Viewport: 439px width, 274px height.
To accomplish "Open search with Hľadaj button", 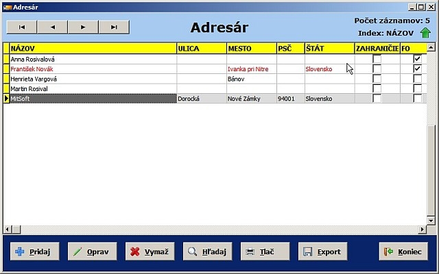I will [x=207, y=251].
